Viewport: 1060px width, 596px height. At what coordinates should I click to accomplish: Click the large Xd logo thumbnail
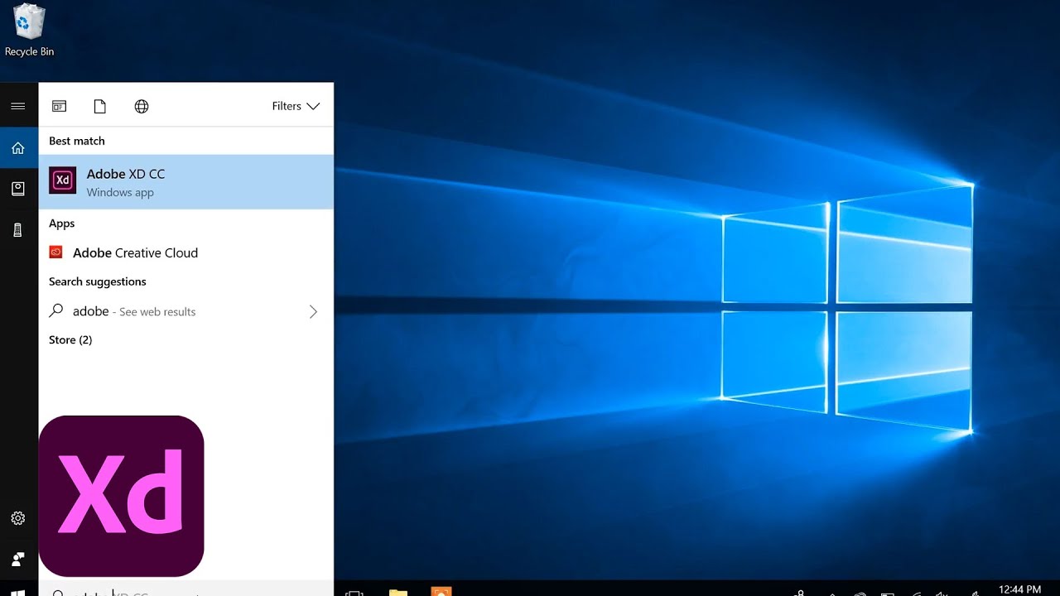[122, 496]
